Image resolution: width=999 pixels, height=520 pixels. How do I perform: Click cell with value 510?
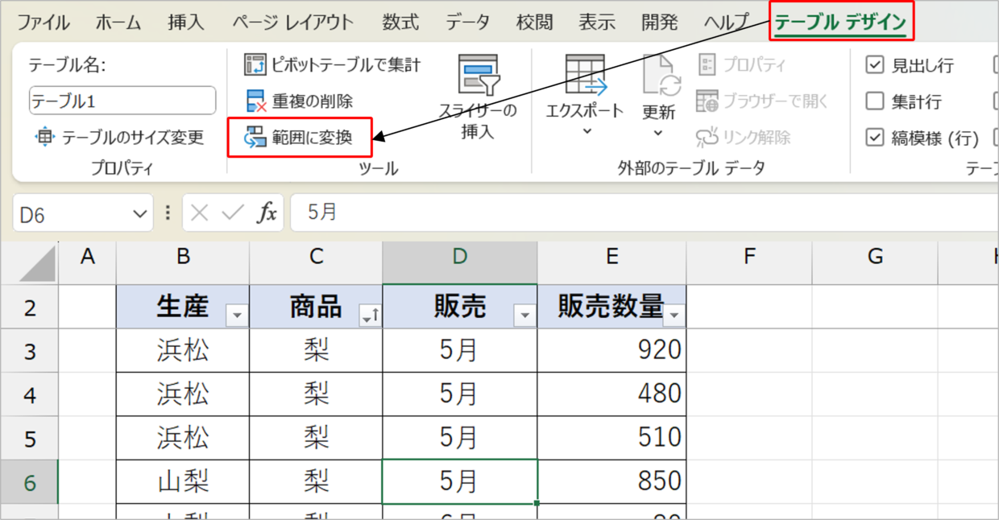(x=611, y=438)
